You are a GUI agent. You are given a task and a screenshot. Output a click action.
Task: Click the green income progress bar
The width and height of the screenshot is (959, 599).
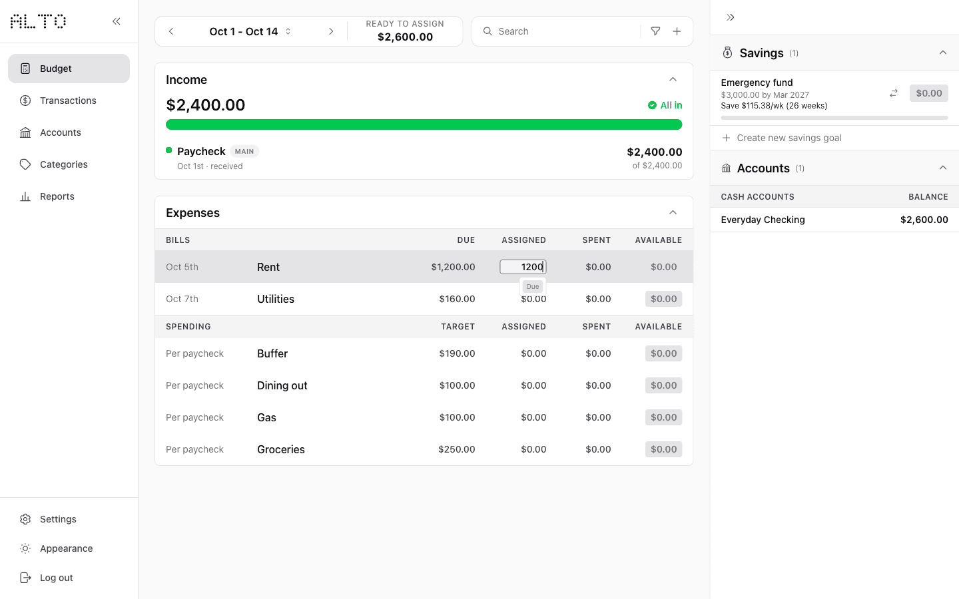(424, 124)
